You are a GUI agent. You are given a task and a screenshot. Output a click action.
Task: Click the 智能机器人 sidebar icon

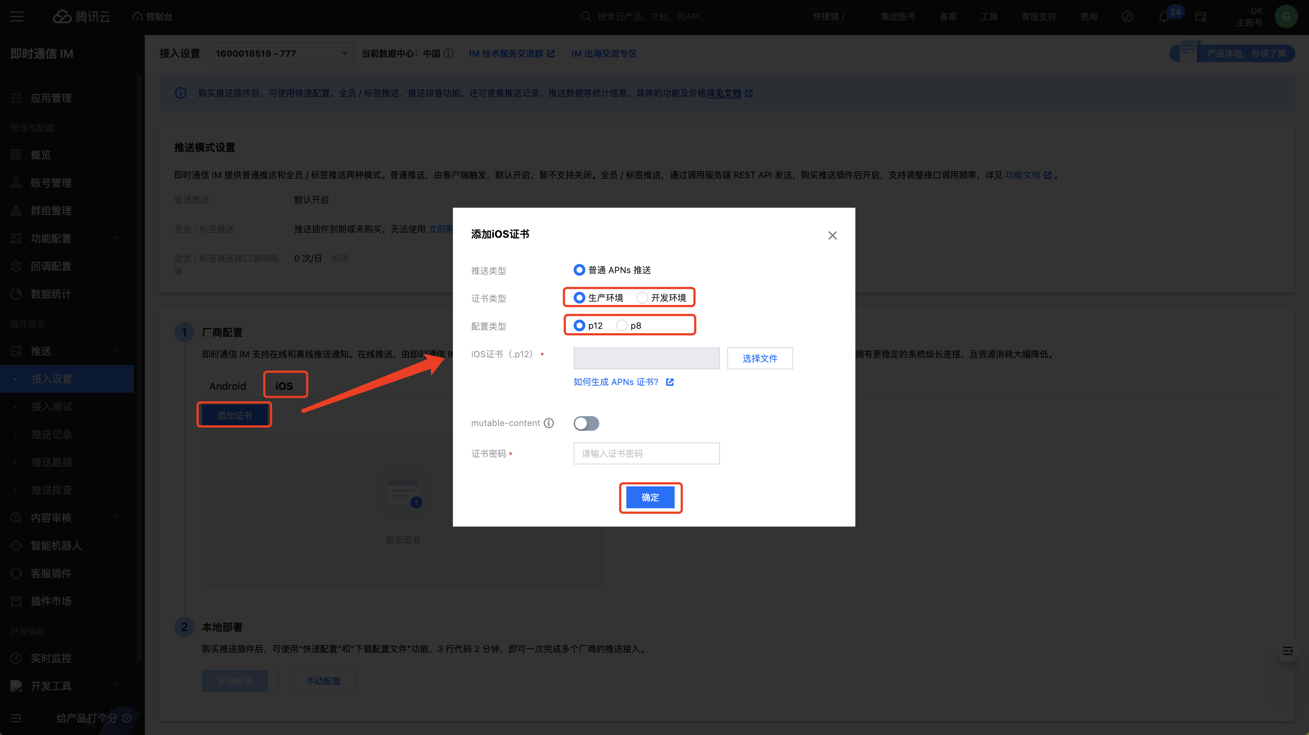pos(16,546)
